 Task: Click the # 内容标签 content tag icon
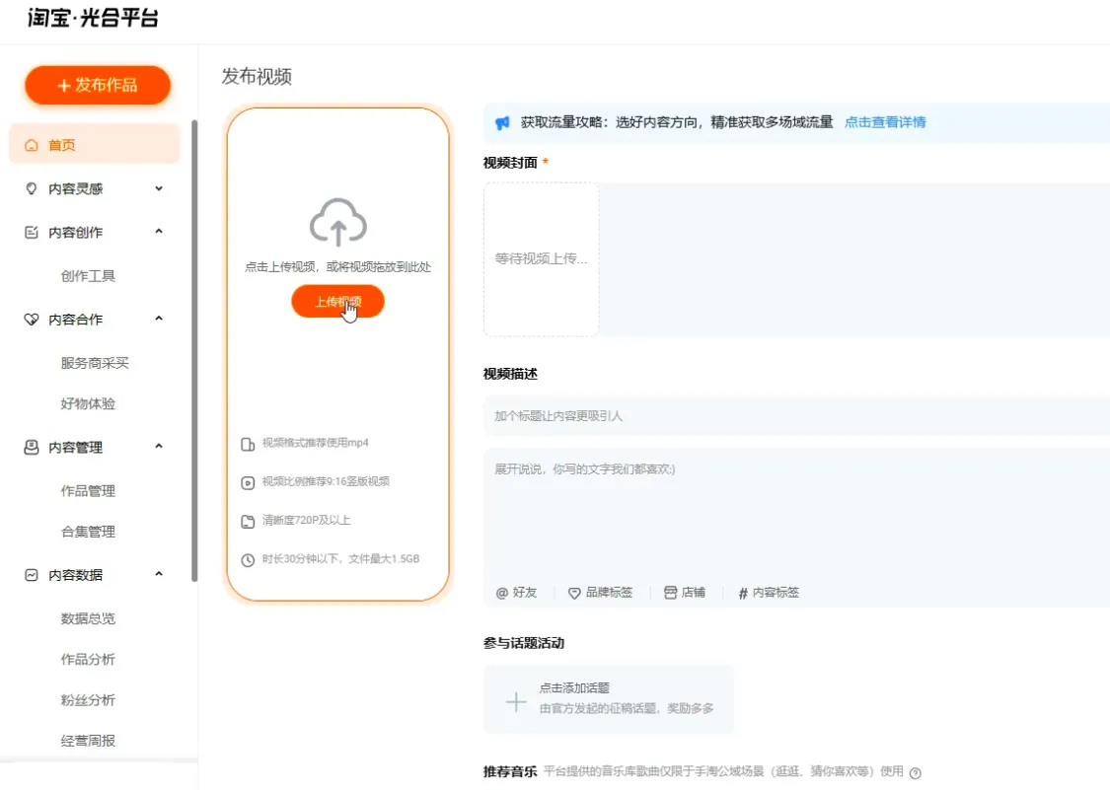[741, 592]
